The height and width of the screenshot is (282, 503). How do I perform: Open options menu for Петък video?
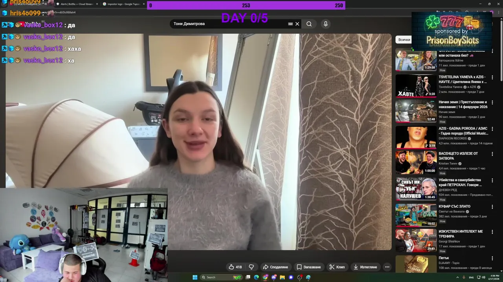pyautogui.click(x=492, y=258)
